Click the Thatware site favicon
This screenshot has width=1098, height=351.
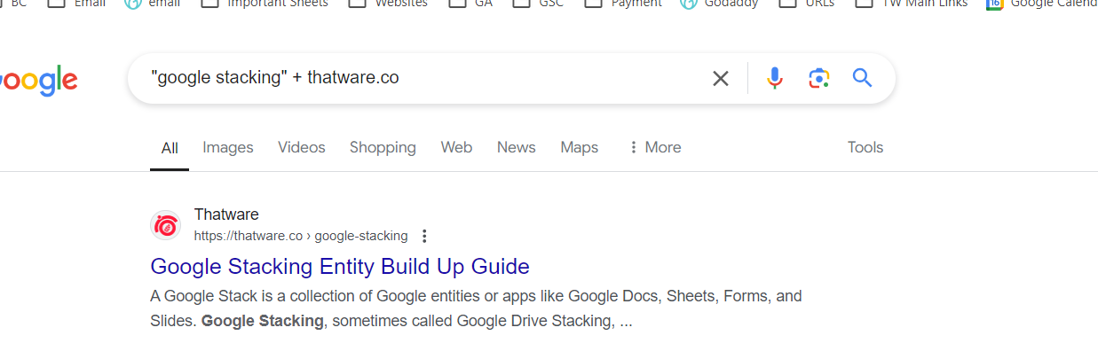(x=166, y=226)
